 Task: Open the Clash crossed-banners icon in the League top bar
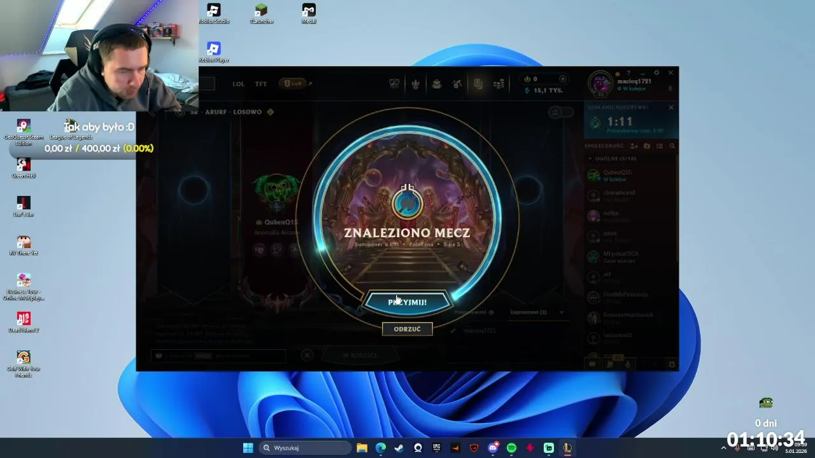point(394,83)
